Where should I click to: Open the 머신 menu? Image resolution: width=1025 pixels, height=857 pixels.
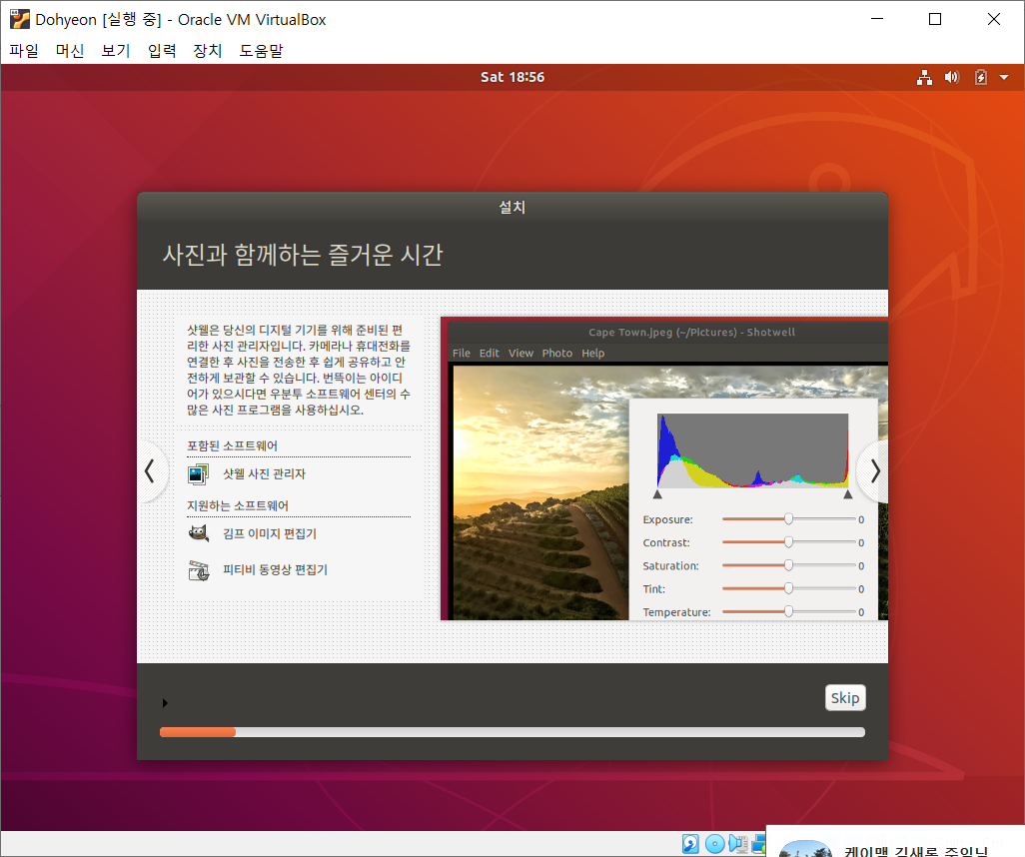(x=70, y=50)
